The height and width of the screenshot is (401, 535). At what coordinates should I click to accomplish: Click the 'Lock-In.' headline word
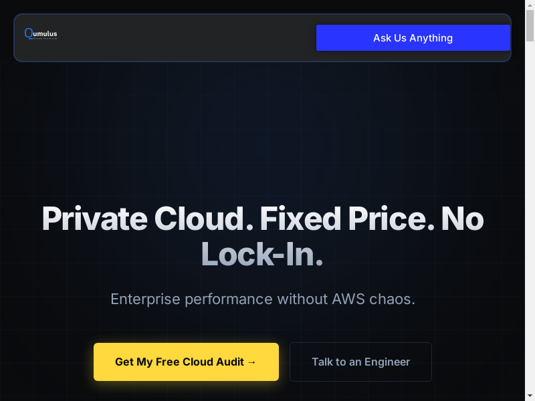262,254
